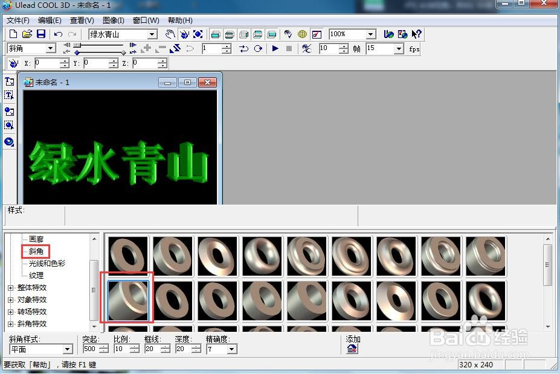Open the 帮助(H) menu

[180, 21]
